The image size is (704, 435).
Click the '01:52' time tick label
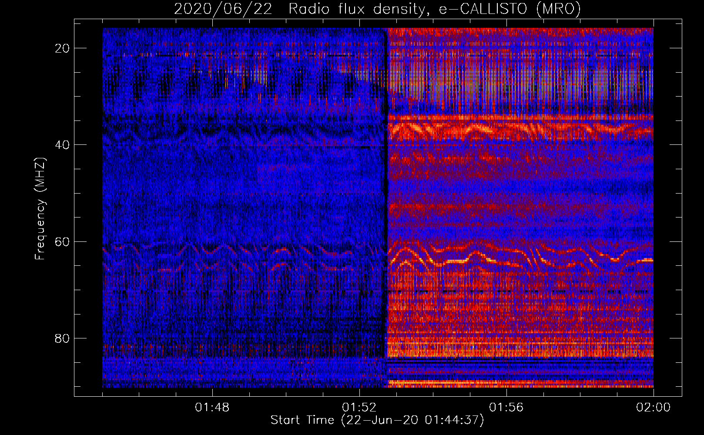point(359,408)
